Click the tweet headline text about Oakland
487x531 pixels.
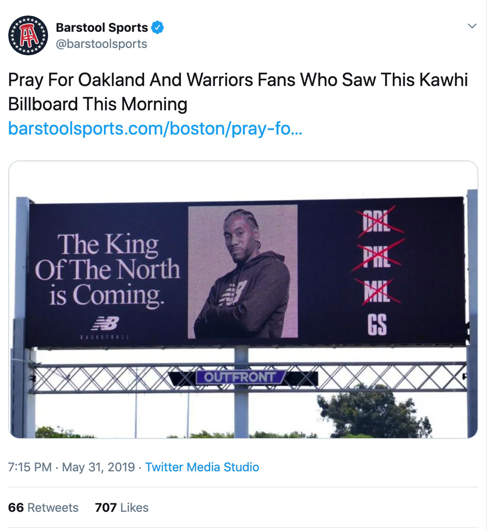point(238,92)
